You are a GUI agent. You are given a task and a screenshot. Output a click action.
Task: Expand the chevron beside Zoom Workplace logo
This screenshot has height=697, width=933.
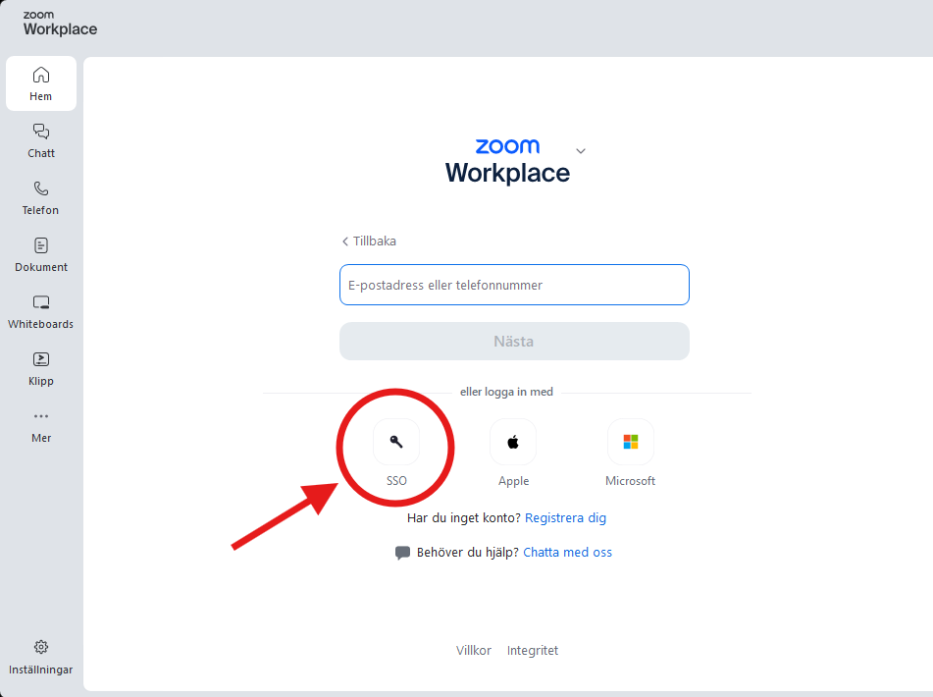click(581, 151)
